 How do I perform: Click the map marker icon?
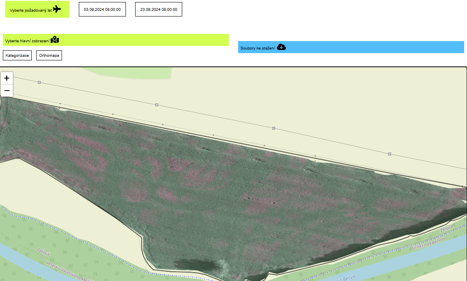[55, 39]
